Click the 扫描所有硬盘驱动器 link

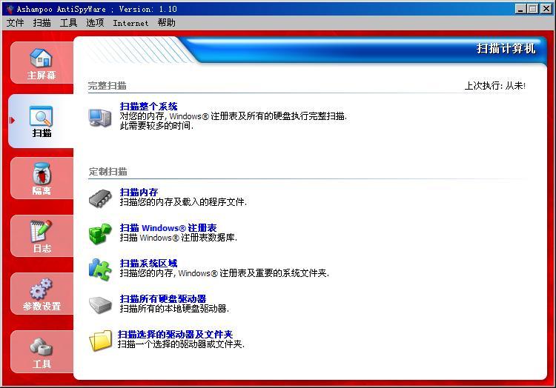[x=163, y=298]
